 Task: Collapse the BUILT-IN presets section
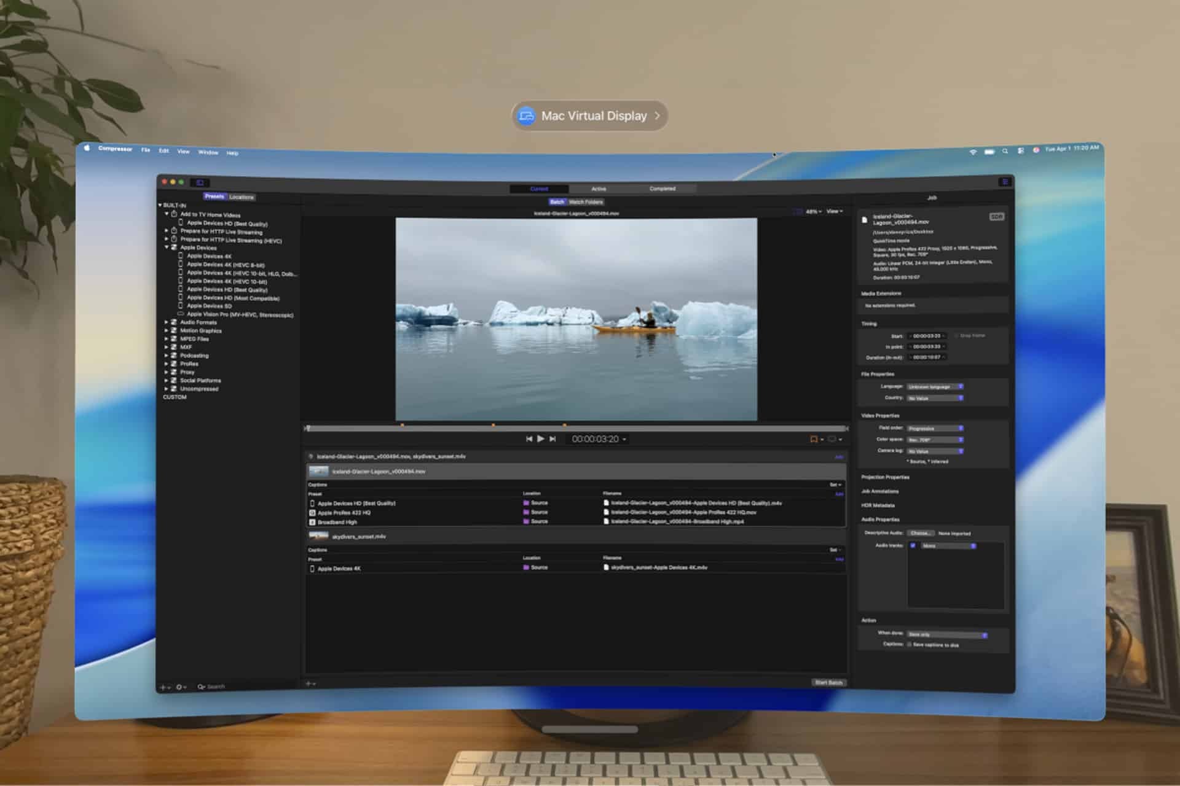point(160,205)
